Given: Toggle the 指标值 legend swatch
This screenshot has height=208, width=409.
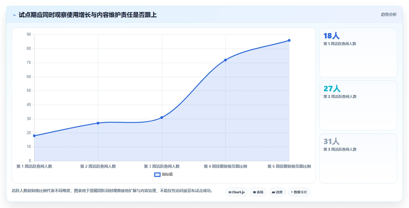Looking at the screenshot, I should click(x=157, y=174).
